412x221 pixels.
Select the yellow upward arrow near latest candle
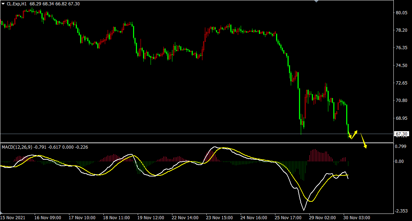[x=354, y=134]
